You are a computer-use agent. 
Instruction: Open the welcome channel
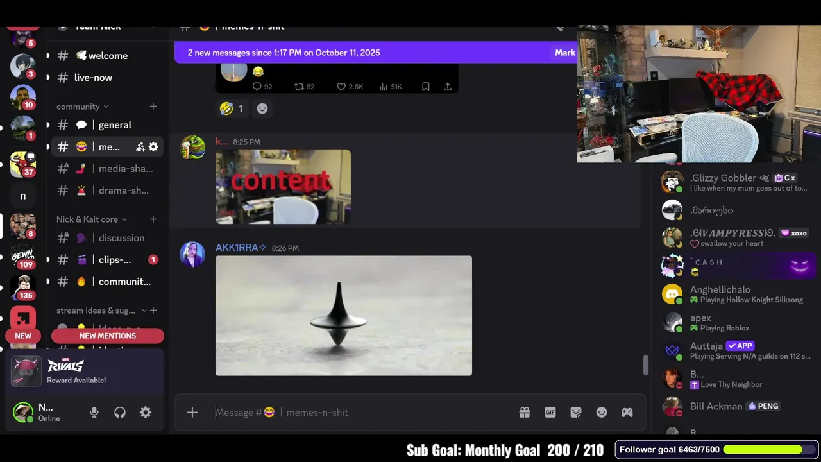(103, 56)
